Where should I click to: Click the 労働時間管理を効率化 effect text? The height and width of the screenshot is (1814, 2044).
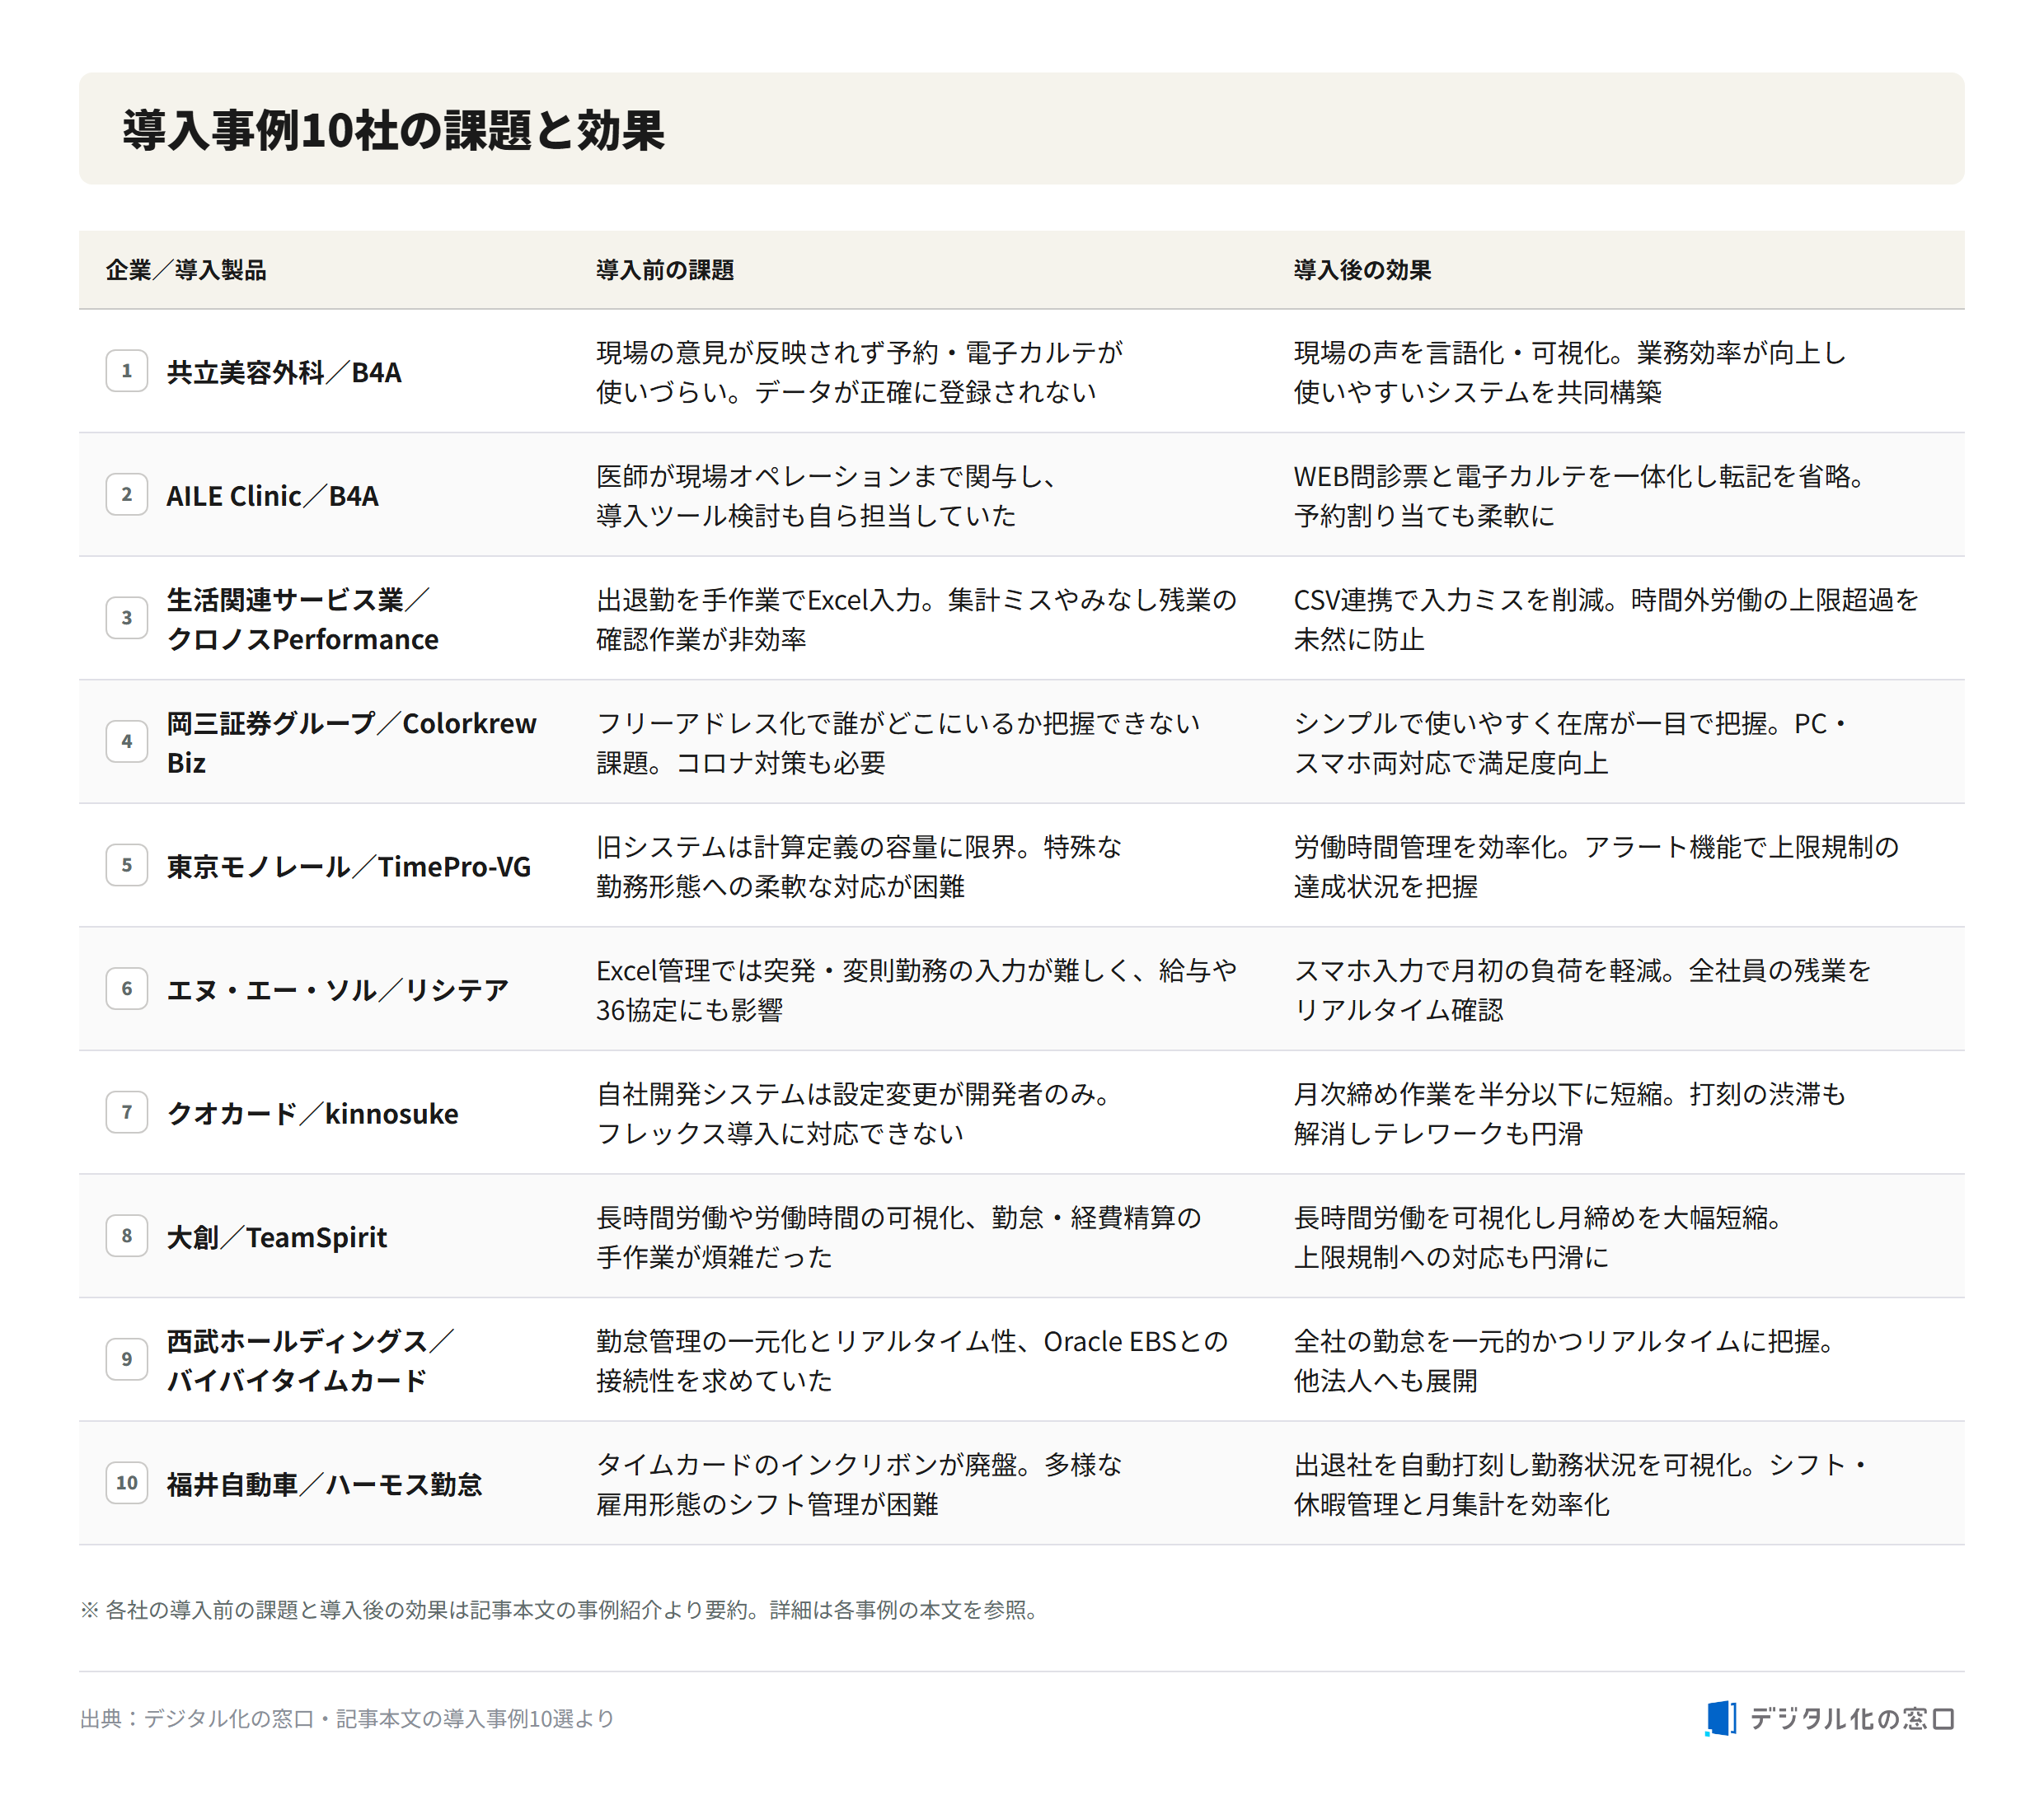pos(1597,867)
